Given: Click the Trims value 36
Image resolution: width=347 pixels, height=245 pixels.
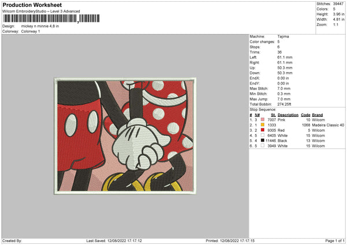Looking at the screenshot, I should tap(279, 52).
